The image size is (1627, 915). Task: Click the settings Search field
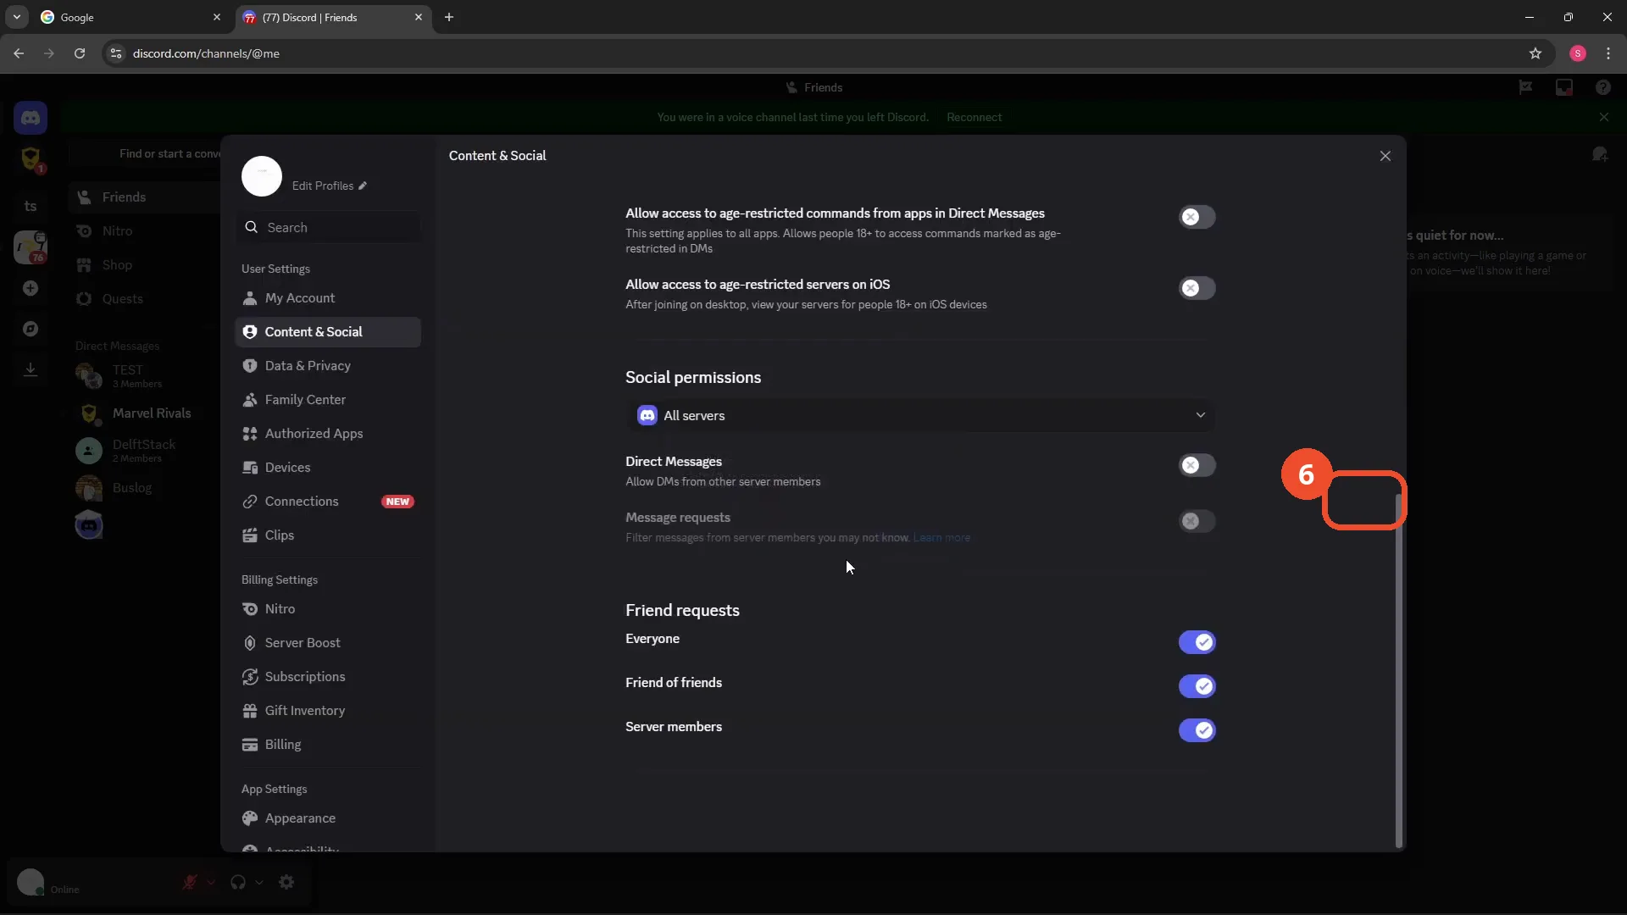click(x=328, y=227)
